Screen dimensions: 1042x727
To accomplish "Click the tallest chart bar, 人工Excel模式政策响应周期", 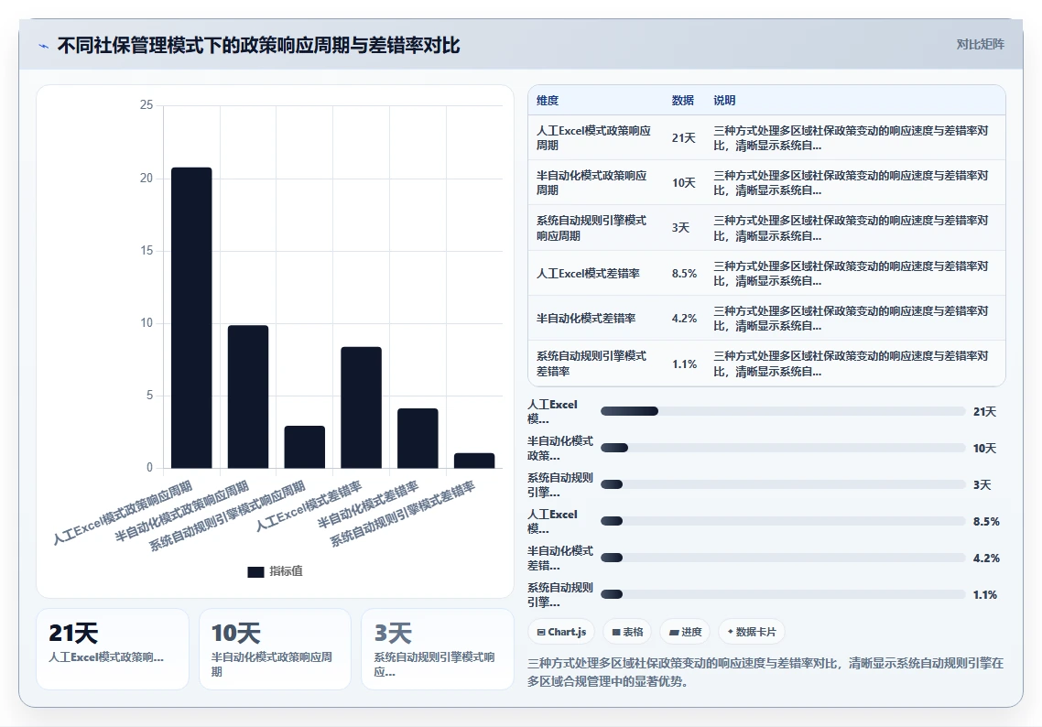I will click(x=191, y=318).
